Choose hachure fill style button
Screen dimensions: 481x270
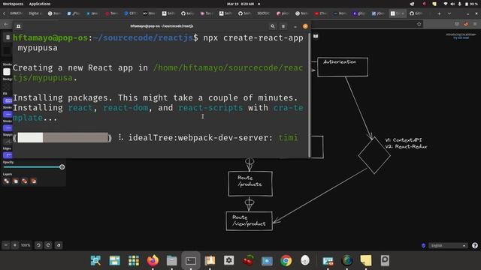(x=8, y=100)
